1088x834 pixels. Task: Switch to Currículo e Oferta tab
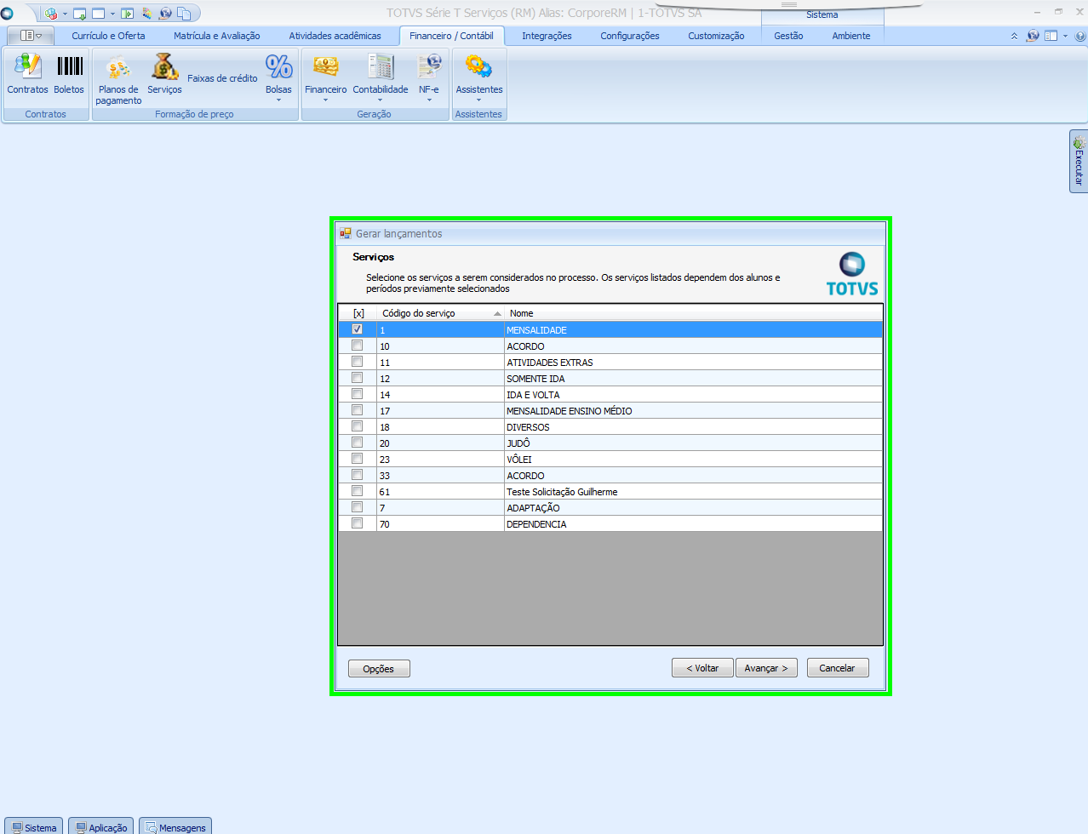click(108, 36)
